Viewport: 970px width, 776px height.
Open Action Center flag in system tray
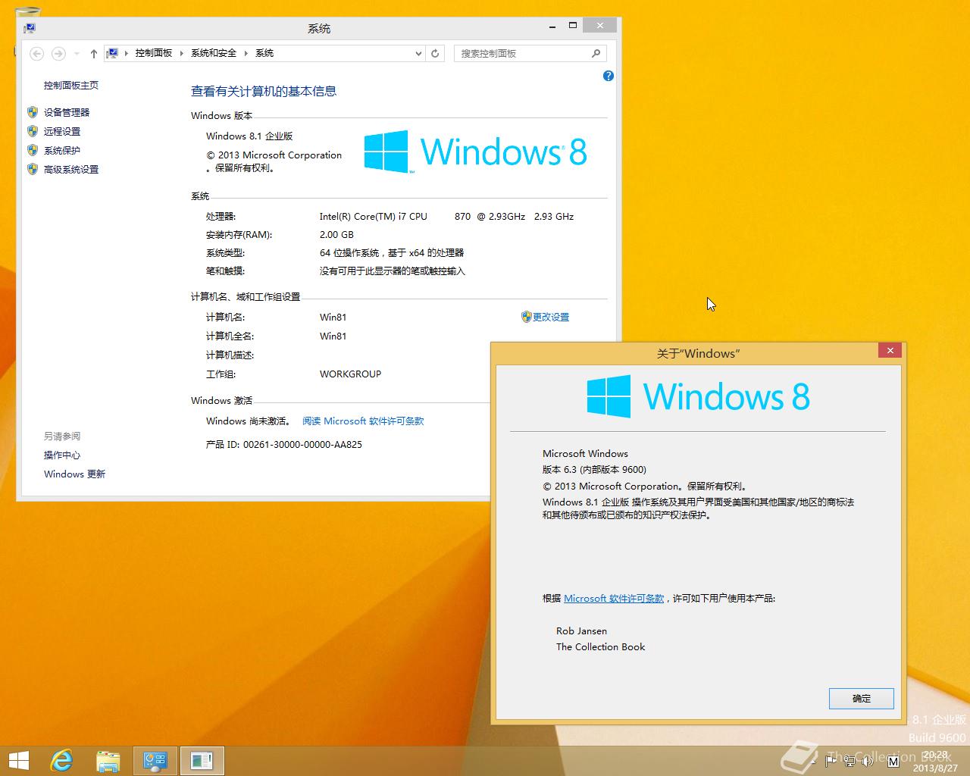coord(831,760)
